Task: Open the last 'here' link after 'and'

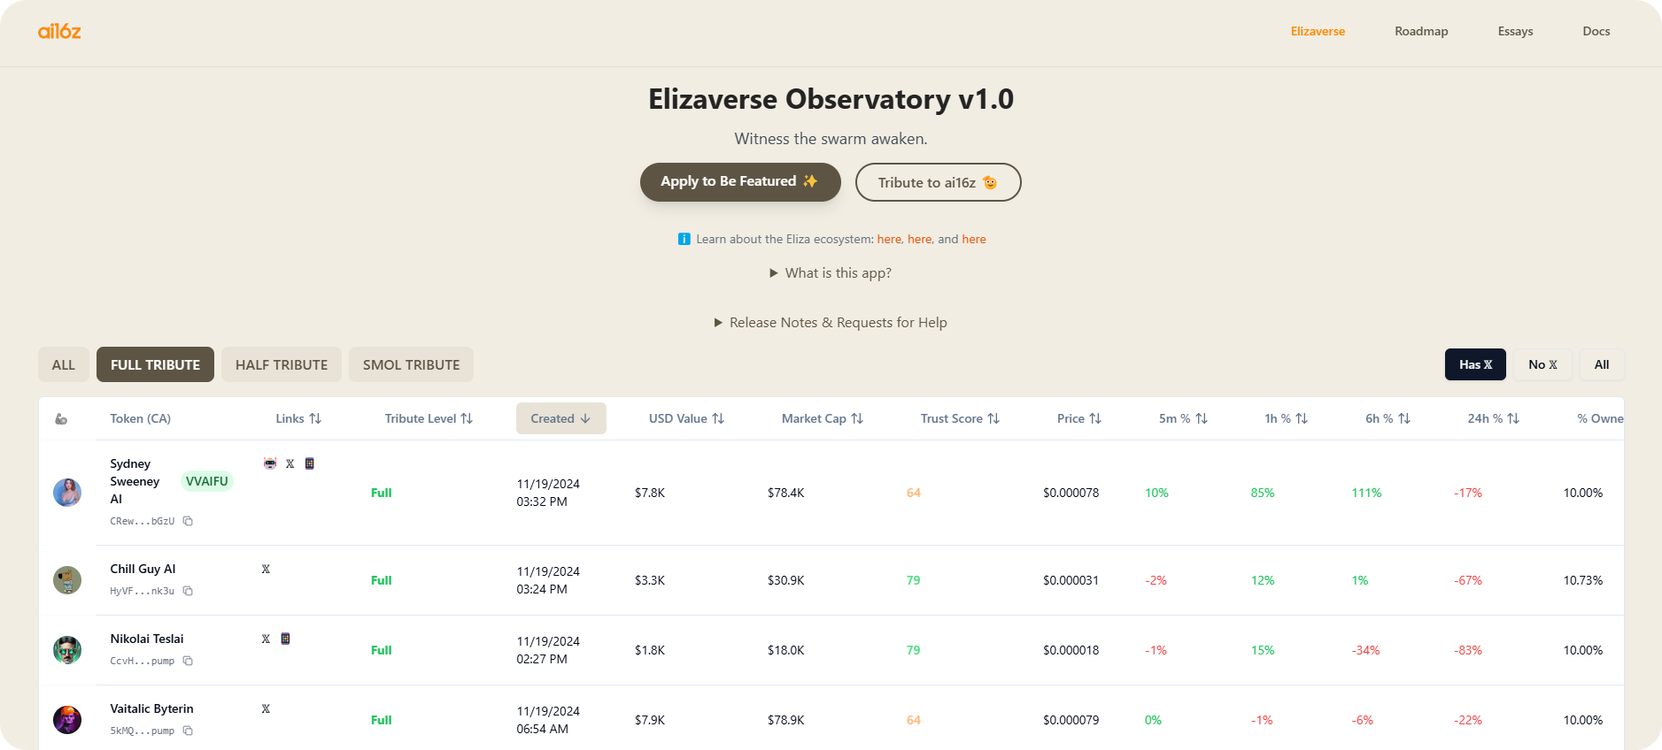Action: click(x=974, y=239)
